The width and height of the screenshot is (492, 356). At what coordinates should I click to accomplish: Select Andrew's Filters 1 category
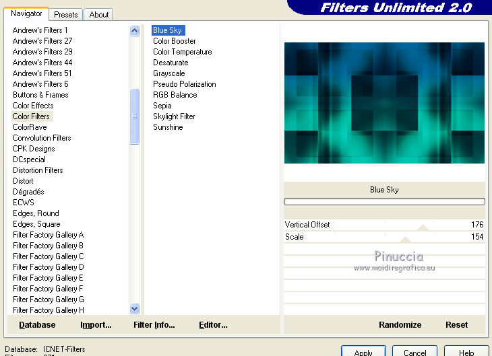40,30
